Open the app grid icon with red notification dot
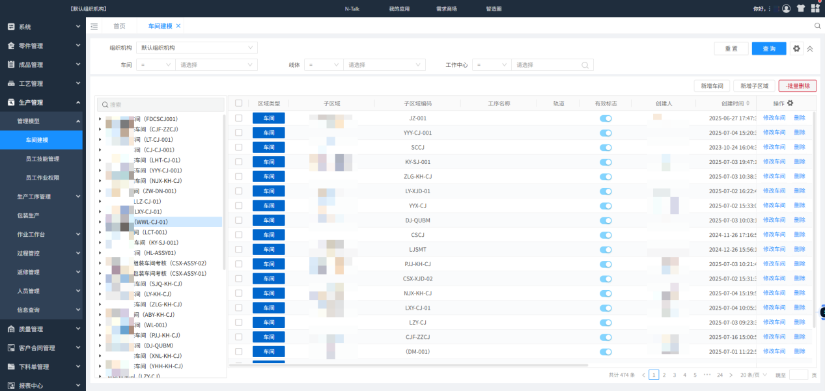Screen dimensions: 825x391 click(815, 8)
